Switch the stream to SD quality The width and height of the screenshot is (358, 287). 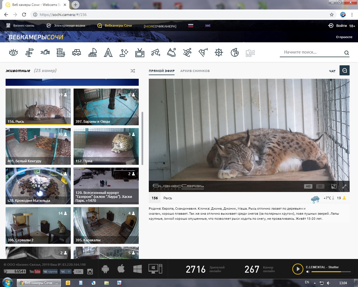click(320, 186)
